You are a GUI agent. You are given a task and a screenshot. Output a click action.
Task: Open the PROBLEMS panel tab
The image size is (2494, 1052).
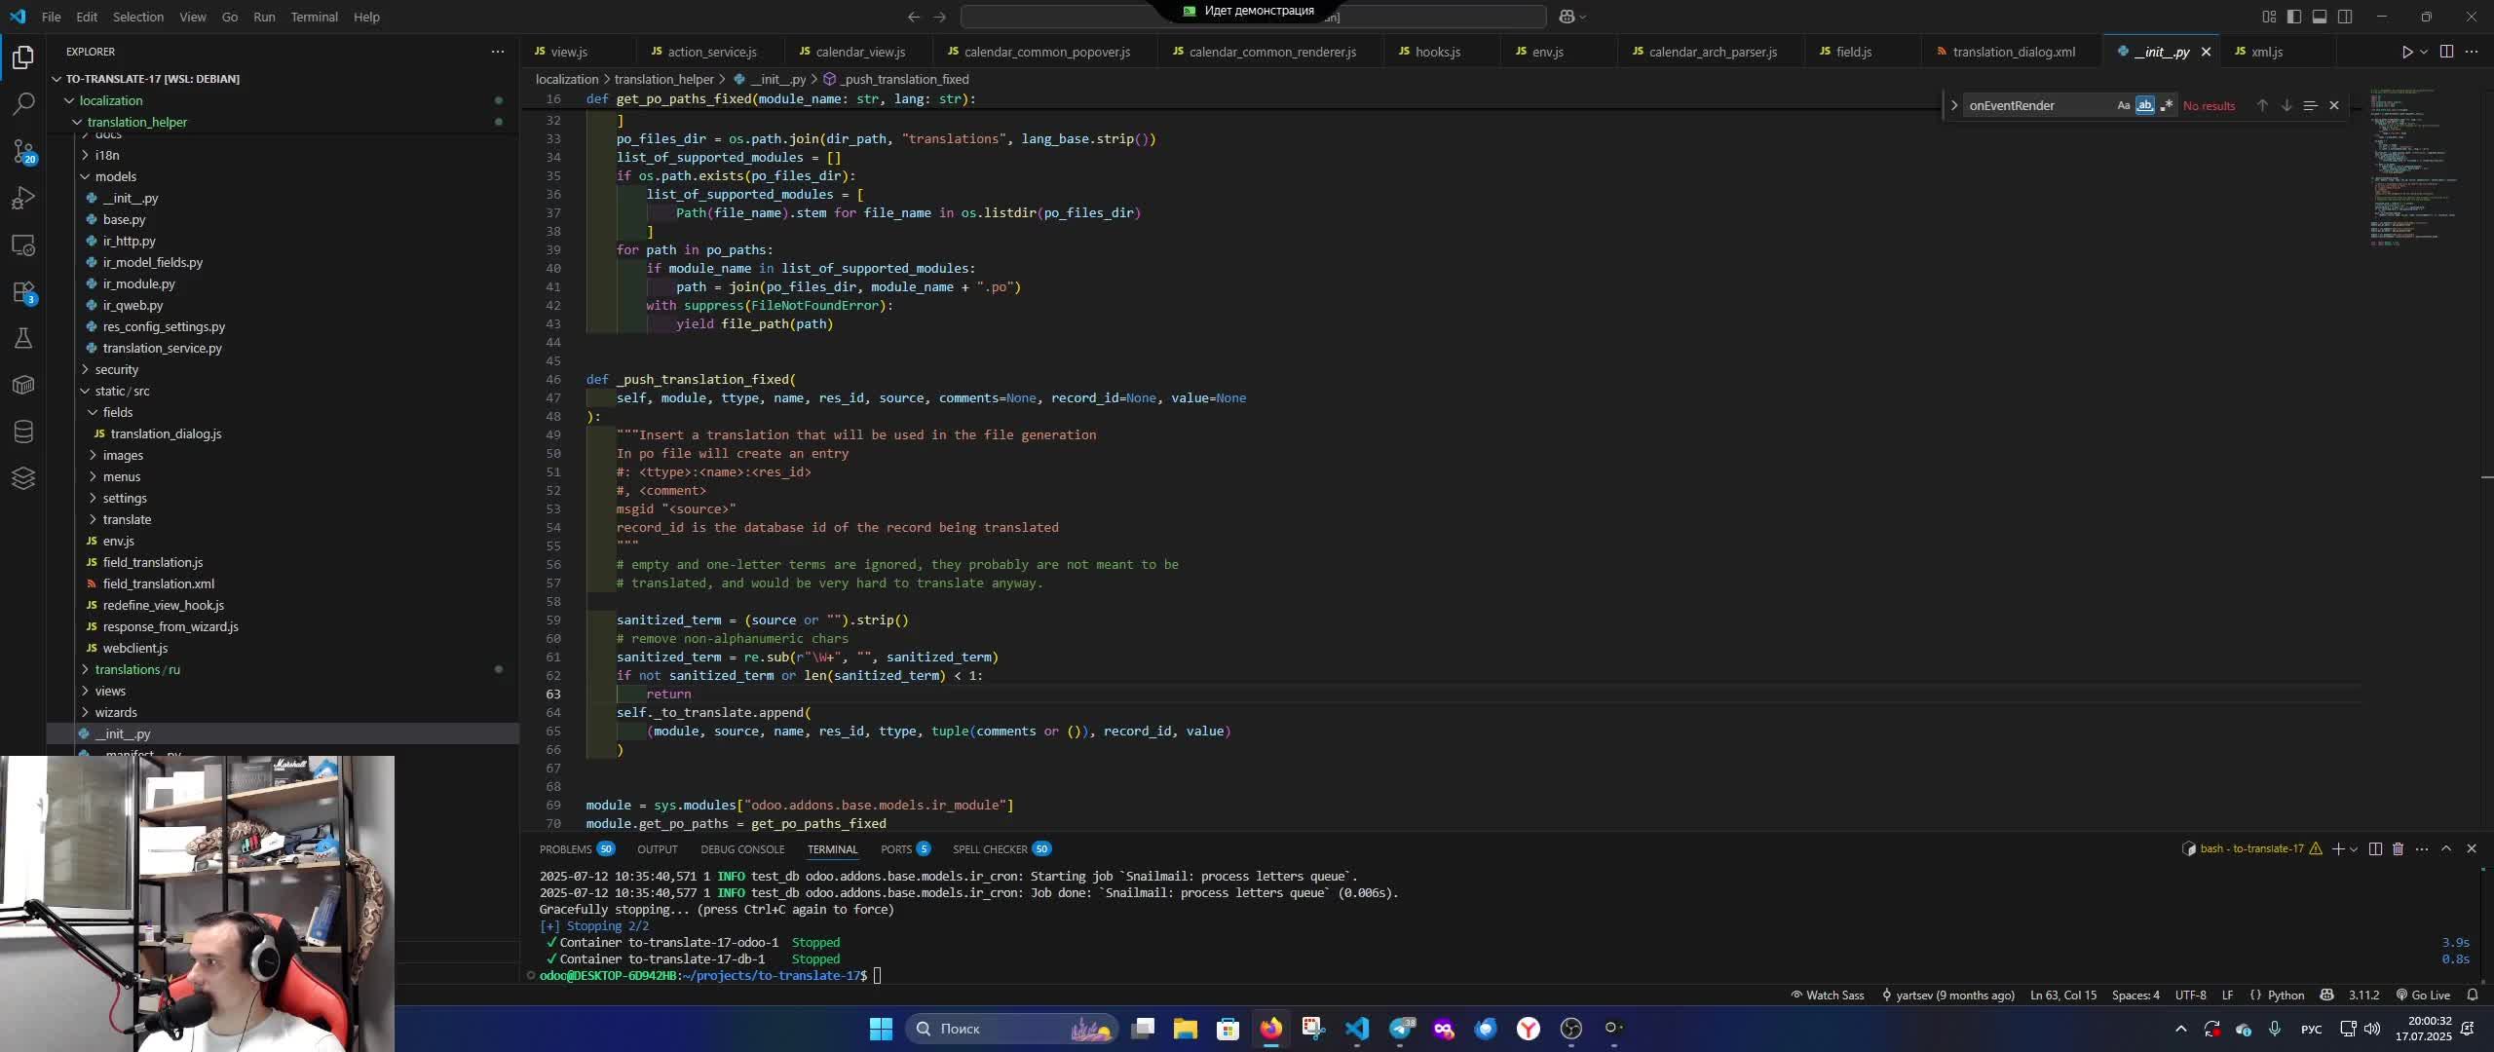click(565, 849)
